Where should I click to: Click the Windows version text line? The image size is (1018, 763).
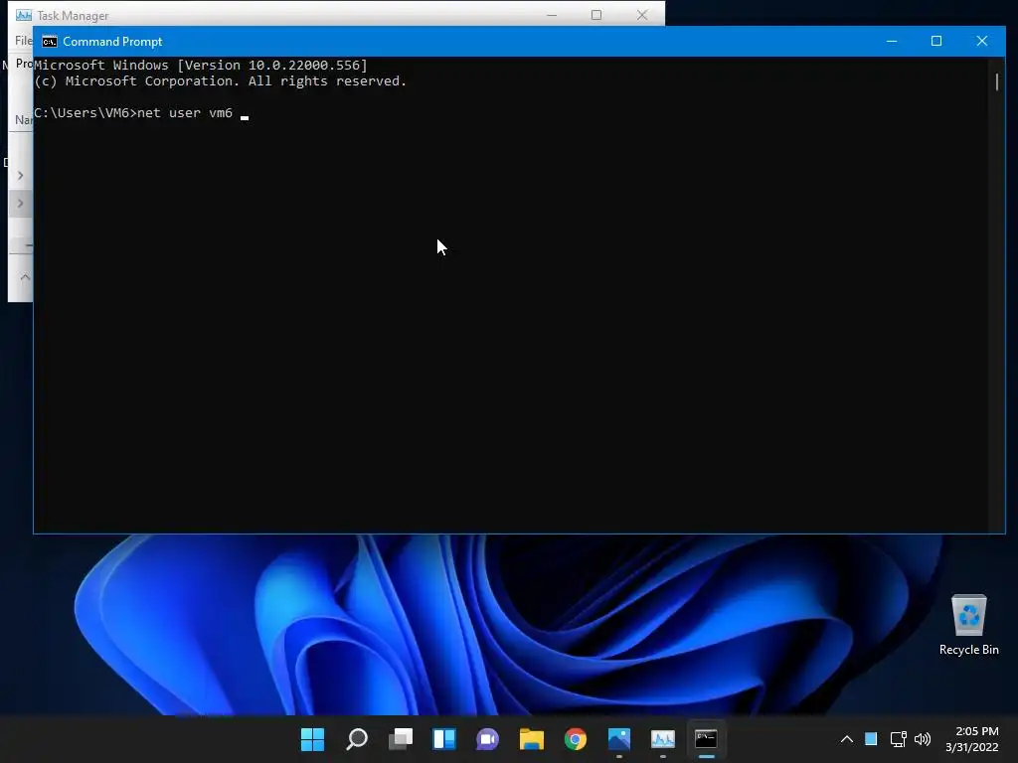pyautogui.click(x=201, y=65)
